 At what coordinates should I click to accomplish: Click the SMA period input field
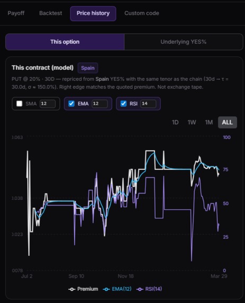click(x=48, y=104)
